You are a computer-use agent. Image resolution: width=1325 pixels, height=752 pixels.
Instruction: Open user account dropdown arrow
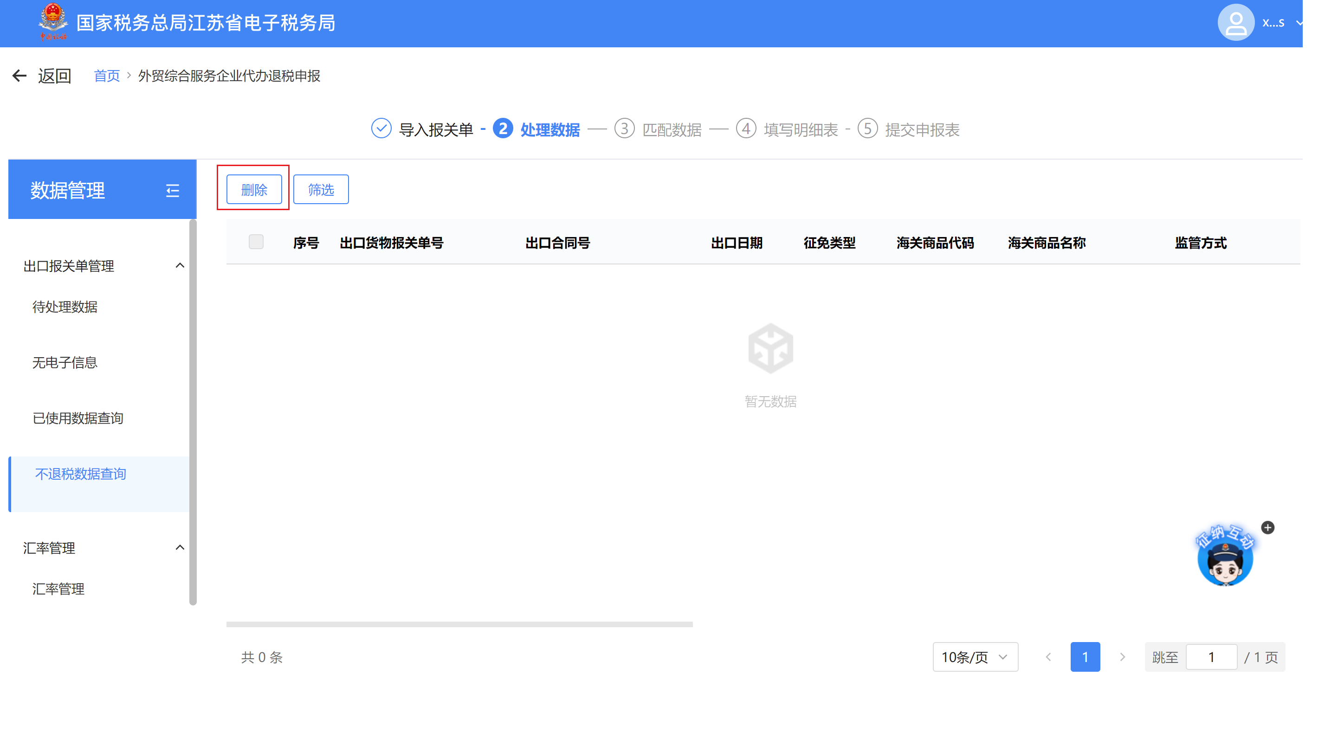pos(1298,23)
